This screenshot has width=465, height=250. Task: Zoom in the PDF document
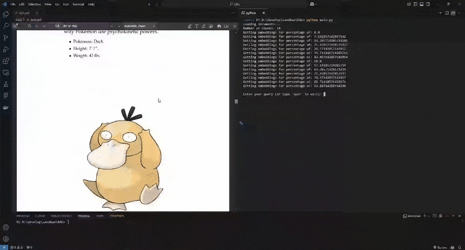[119, 26]
